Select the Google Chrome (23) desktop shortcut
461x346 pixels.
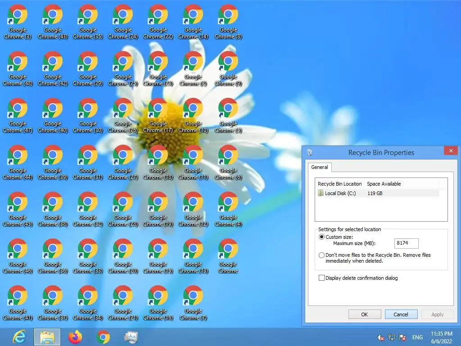[158, 69]
